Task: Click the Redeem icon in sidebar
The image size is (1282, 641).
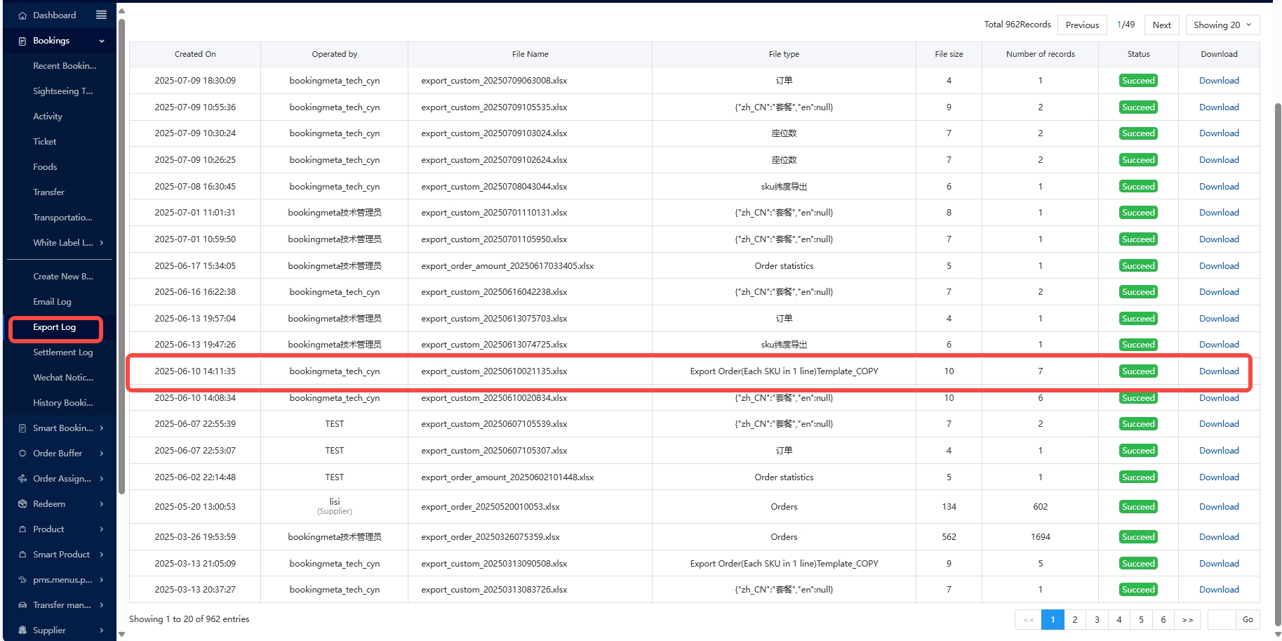Action: [x=22, y=504]
